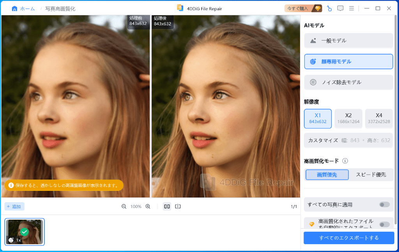Switch to side-by-side compare view icon
The image size is (399, 252).
167,206
